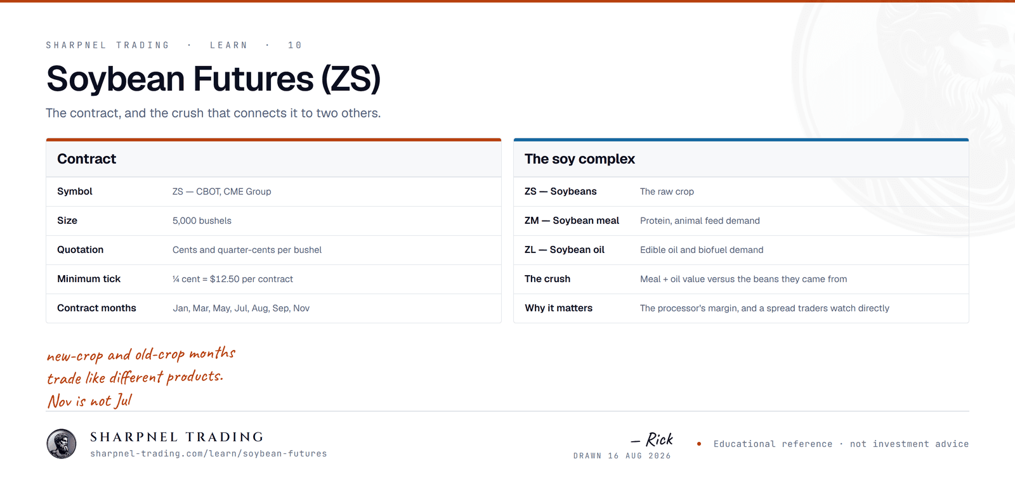This screenshot has height=485, width=1015.
Task: Select the ZL — Soybean oil row
Action: pos(741,250)
